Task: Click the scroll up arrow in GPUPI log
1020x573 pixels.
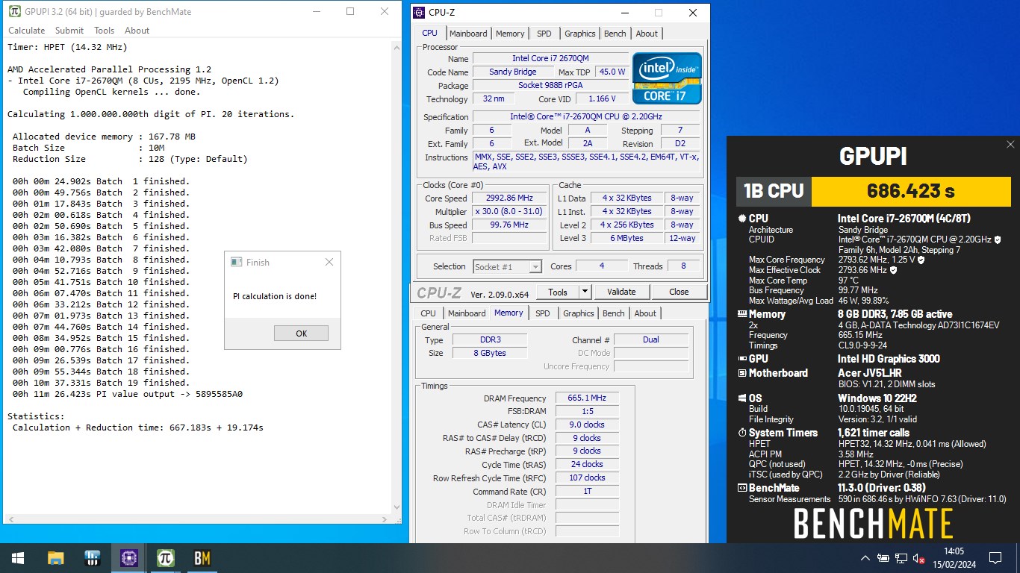Action: tap(396, 47)
